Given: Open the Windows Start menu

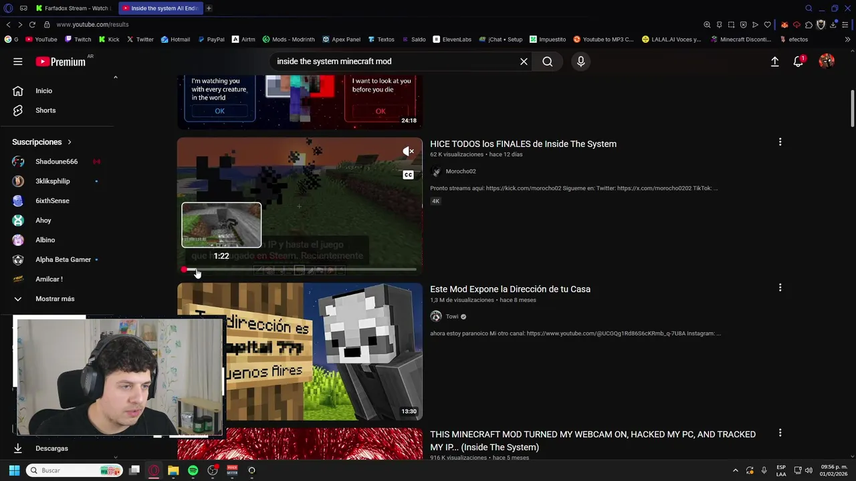Looking at the screenshot, I should click(x=14, y=470).
